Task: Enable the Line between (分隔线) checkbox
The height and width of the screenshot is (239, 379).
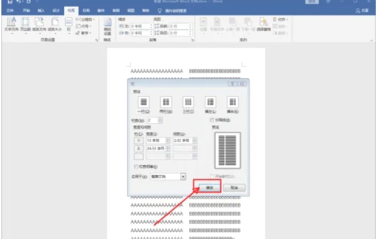Action: tap(212, 120)
